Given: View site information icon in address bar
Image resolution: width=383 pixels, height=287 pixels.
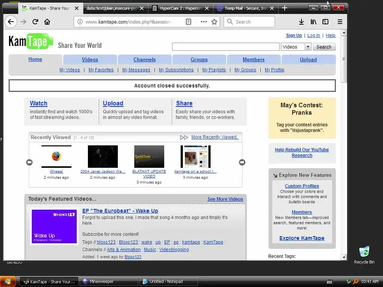Looking at the screenshot, I should 80,22.
